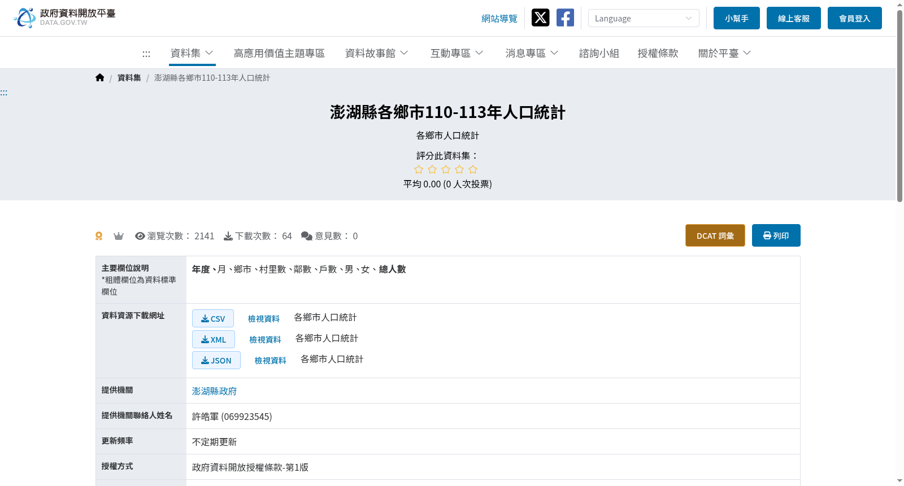Expand the 資料集 menu
904x486 pixels.
point(192,53)
